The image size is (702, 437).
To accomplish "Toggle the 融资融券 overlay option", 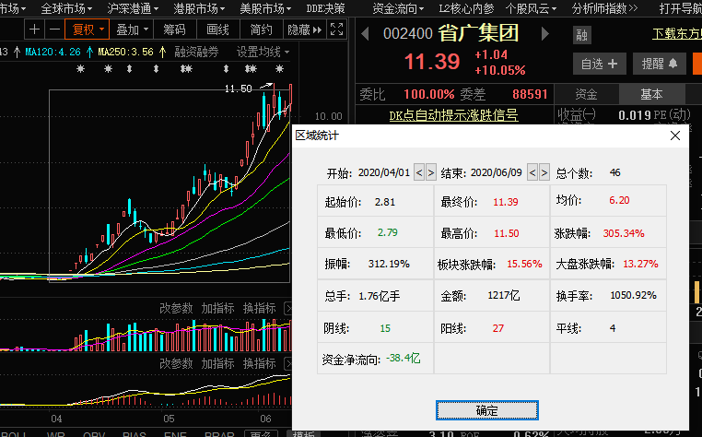I will [196, 52].
